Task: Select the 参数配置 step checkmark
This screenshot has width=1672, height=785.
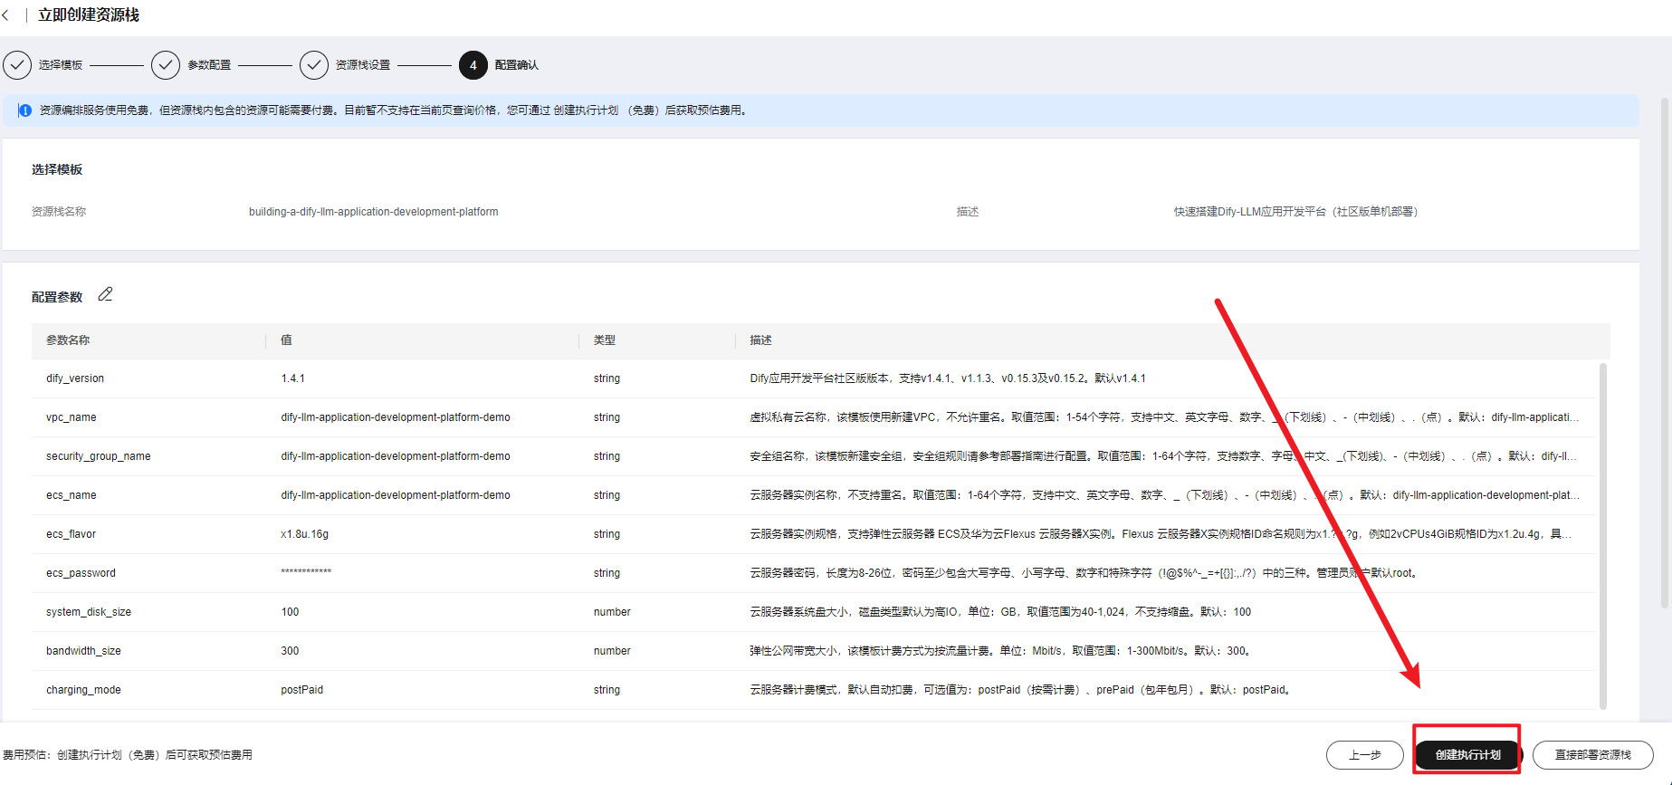Action: tap(166, 65)
